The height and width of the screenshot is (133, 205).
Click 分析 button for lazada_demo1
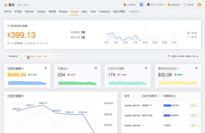(194, 105)
